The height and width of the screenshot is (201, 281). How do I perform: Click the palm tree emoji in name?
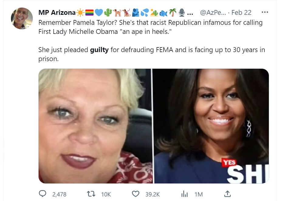coord(173,12)
